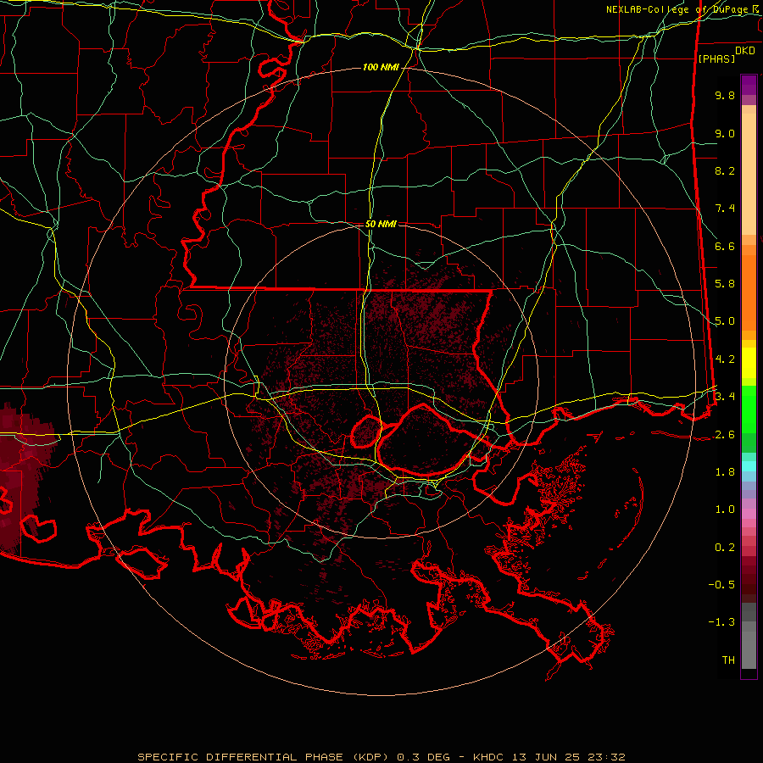This screenshot has height=763, width=763.
Task: Click the purple top segment of color scale
Action: [x=749, y=86]
